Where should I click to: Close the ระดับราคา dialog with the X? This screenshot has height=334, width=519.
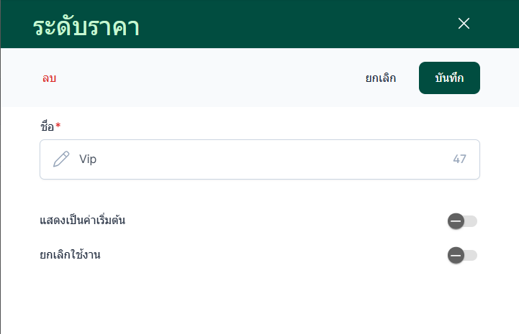464,23
